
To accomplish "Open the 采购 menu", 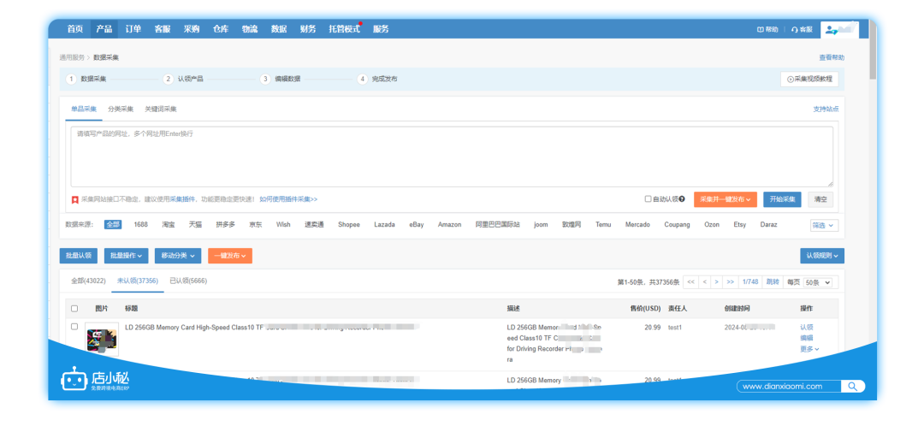I will point(192,29).
